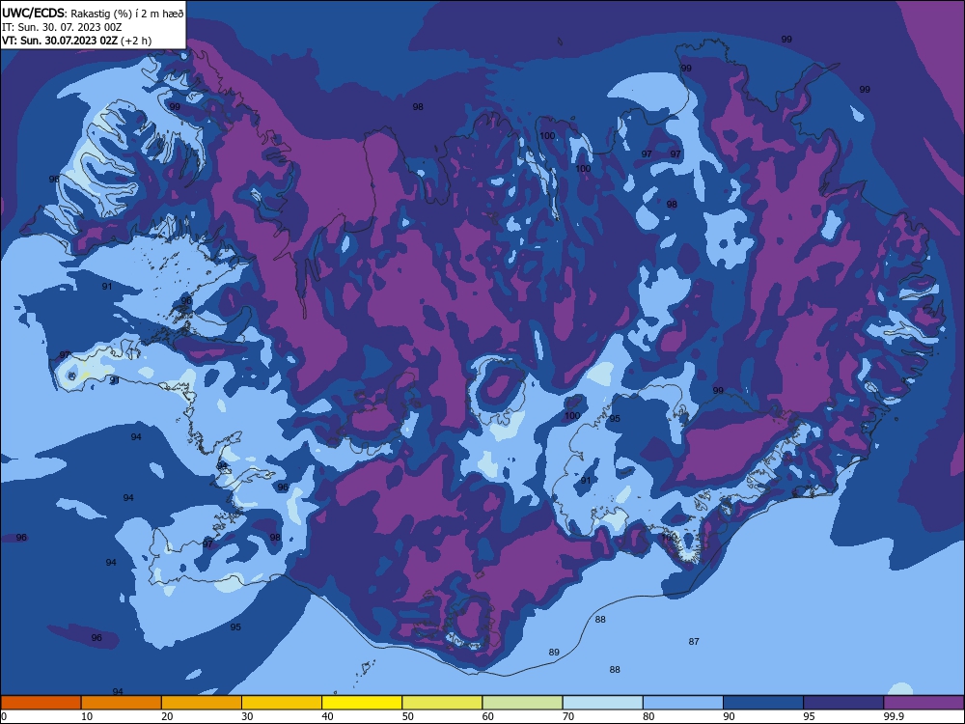Select the pale yellow 50–60 legend swatch
The width and height of the screenshot is (965, 724).
443,703
